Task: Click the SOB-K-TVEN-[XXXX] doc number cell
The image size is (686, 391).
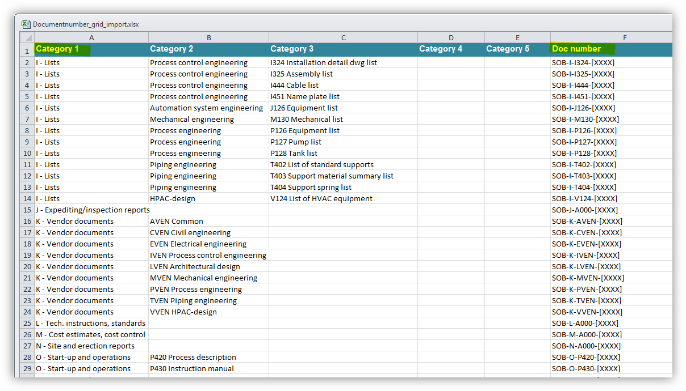Action: [x=585, y=300]
